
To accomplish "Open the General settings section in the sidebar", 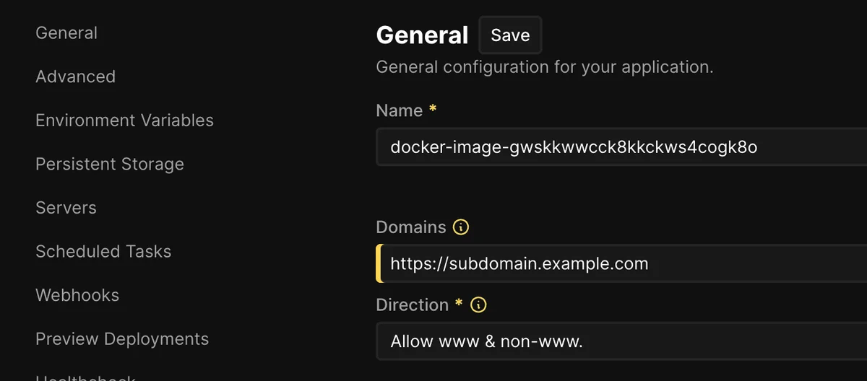I will click(x=66, y=33).
